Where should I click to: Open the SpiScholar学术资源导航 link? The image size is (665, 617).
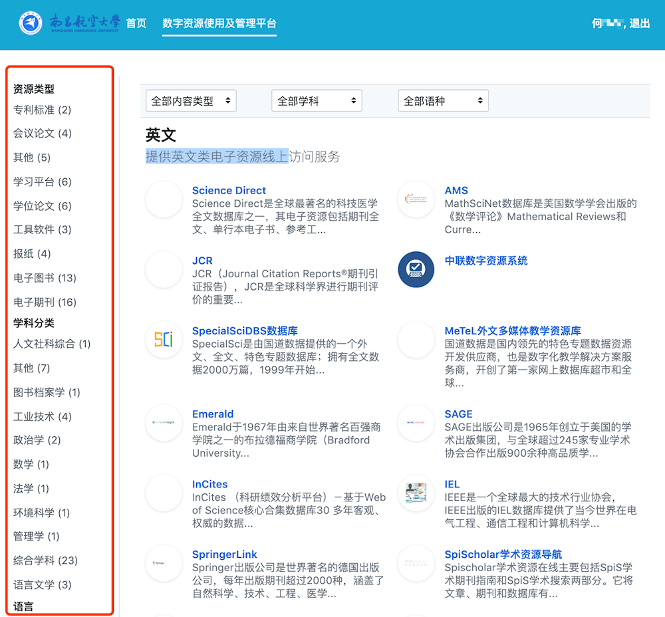click(x=503, y=555)
